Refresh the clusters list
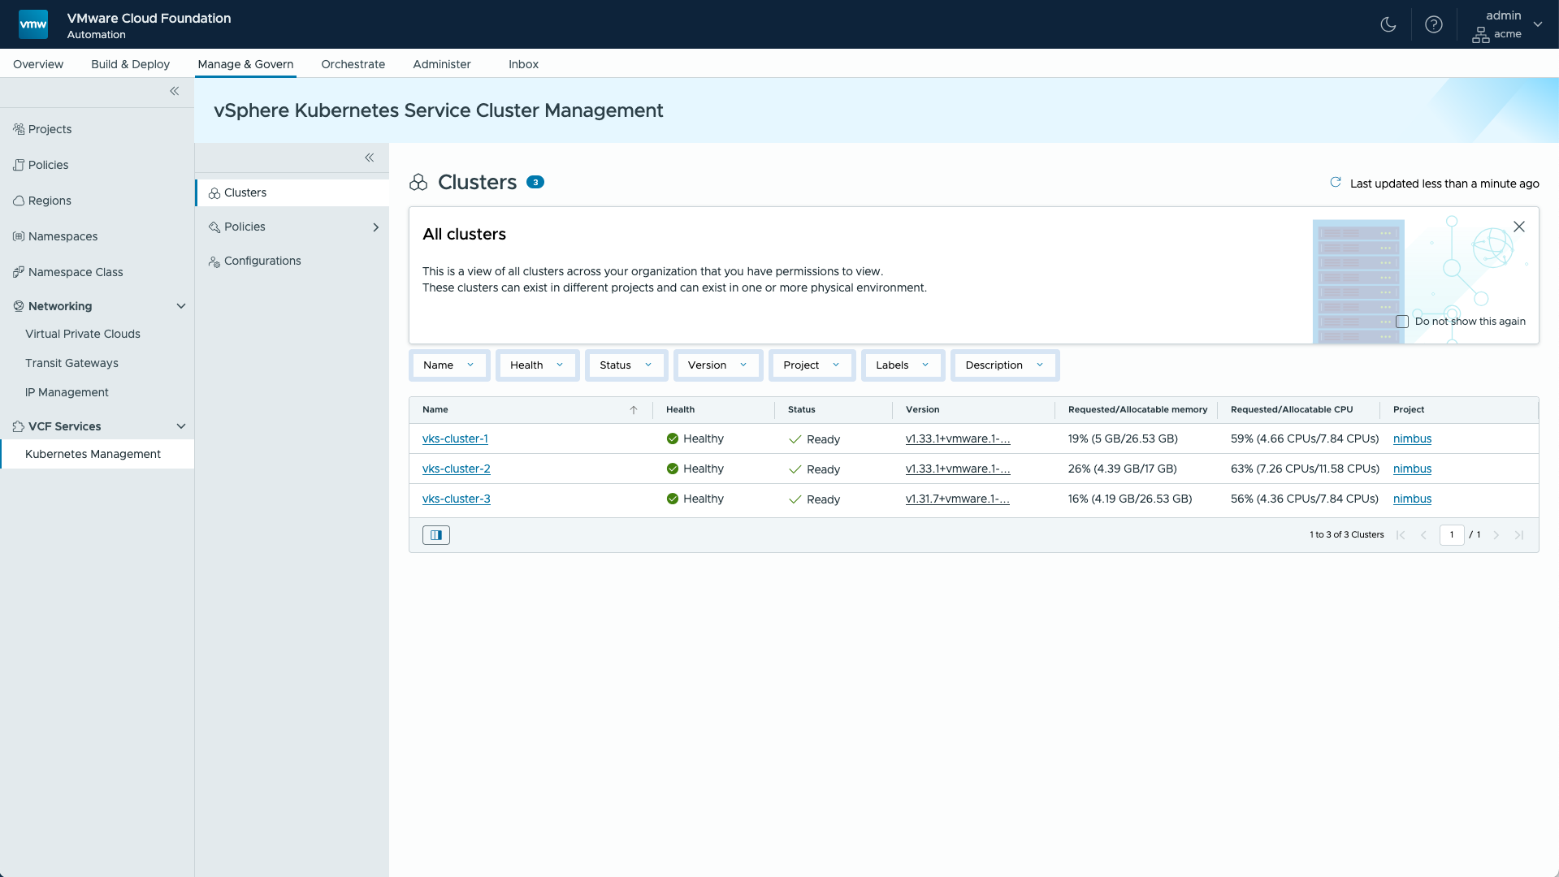Screen dimensions: 1559x877 coord(1336,183)
